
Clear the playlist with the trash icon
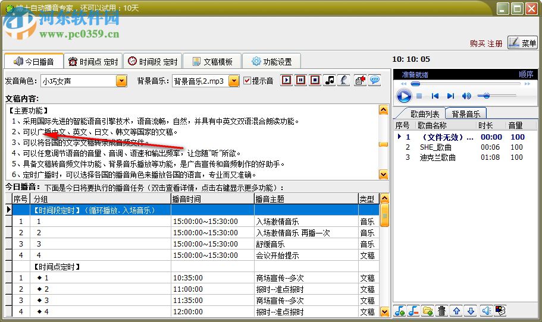(442, 311)
